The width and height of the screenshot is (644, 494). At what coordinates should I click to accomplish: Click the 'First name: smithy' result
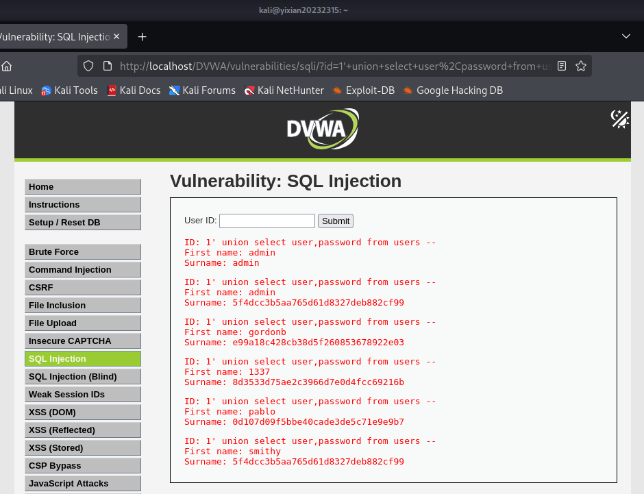232,452
